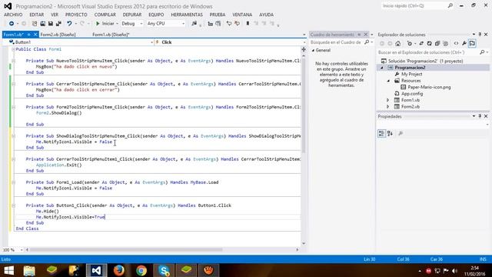Open the VENTANA menu
Viewport: 492px width, 277px height.
pyautogui.click(x=242, y=15)
